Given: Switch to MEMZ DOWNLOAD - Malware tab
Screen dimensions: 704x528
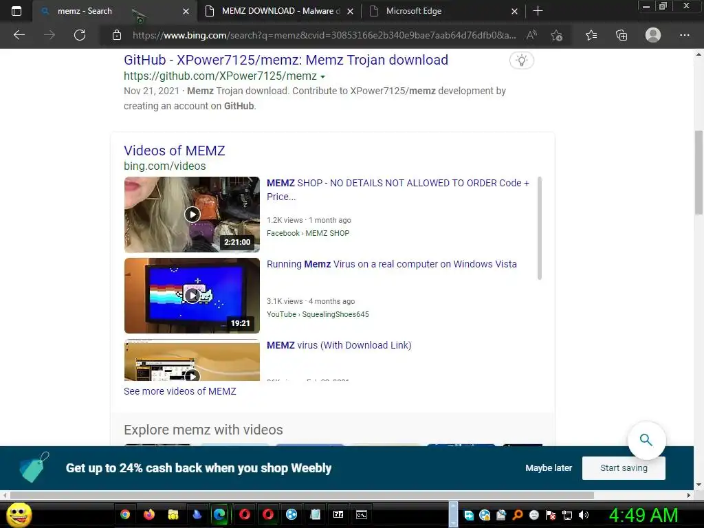Looking at the screenshot, I should (x=280, y=11).
